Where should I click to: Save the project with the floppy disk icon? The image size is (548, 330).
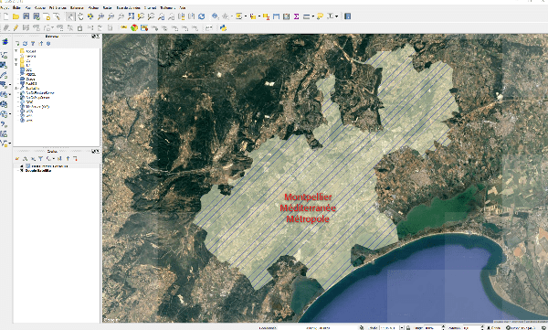pyautogui.click(x=26, y=16)
